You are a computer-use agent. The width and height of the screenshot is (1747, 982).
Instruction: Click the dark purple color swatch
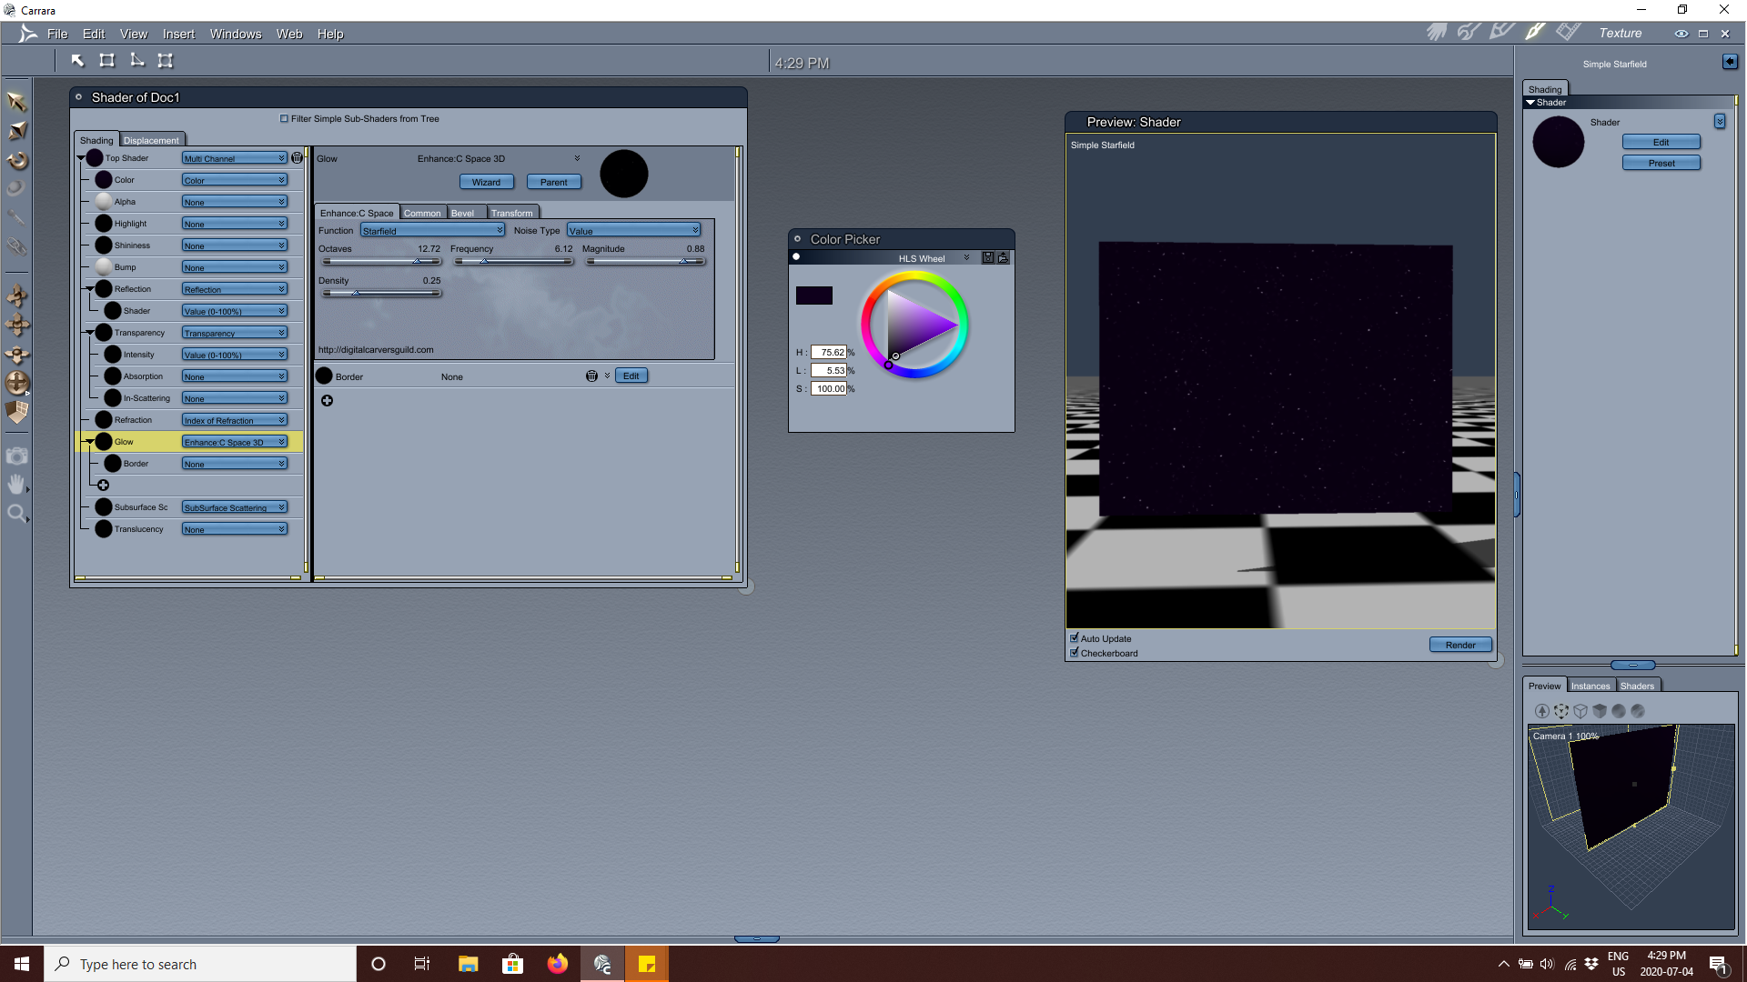pos(813,296)
